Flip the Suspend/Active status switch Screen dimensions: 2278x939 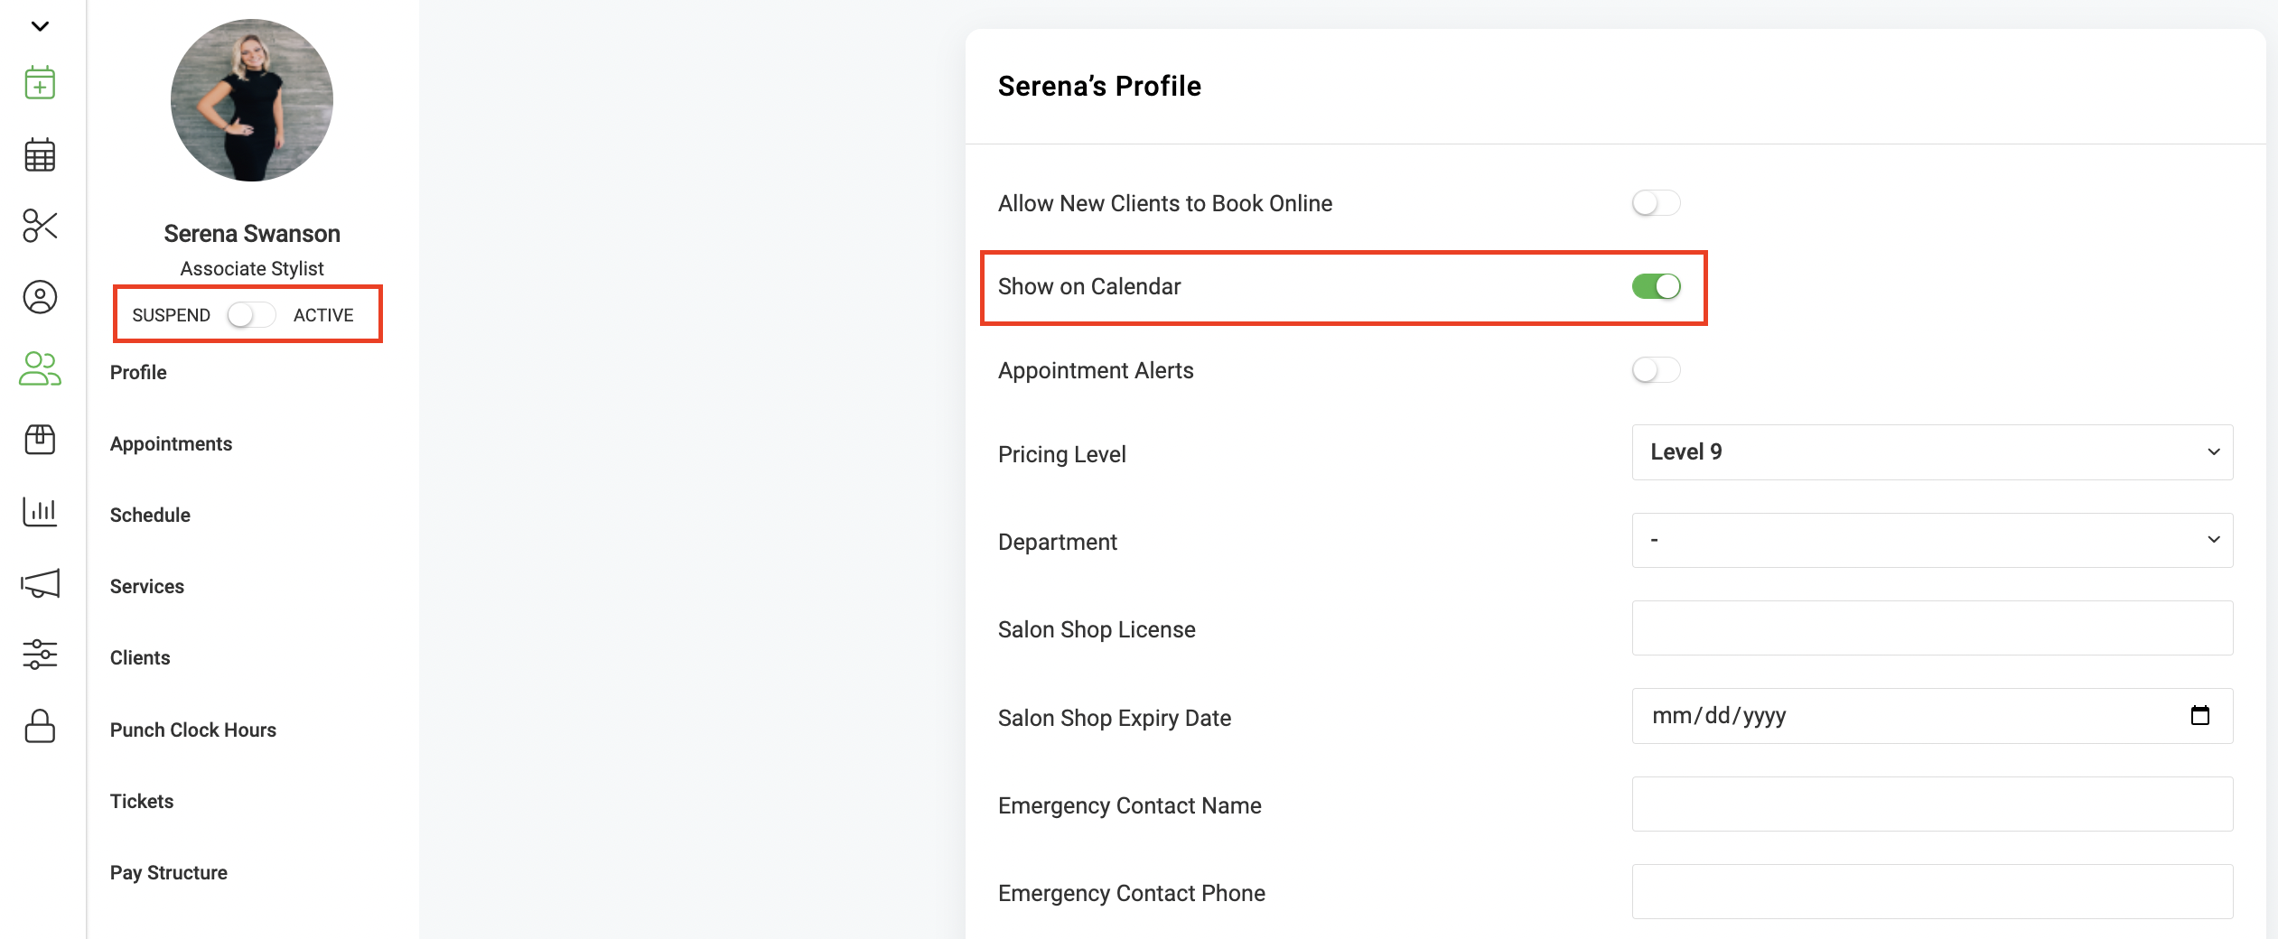pyautogui.click(x=251, y=315)
